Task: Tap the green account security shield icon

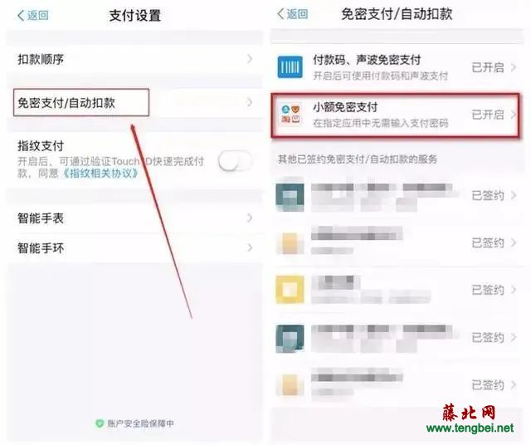Action: pos(100,423)
